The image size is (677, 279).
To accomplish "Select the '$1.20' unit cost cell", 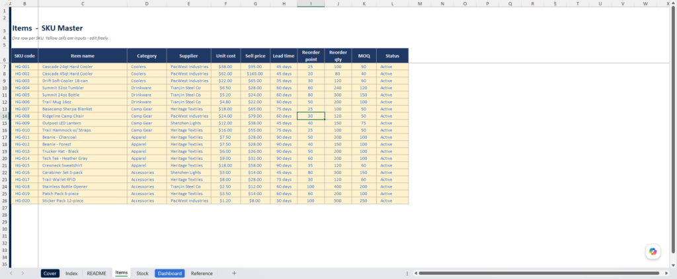I will click(x=226, y=200).
